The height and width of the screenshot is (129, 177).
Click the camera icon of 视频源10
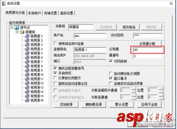pos(27,75)
